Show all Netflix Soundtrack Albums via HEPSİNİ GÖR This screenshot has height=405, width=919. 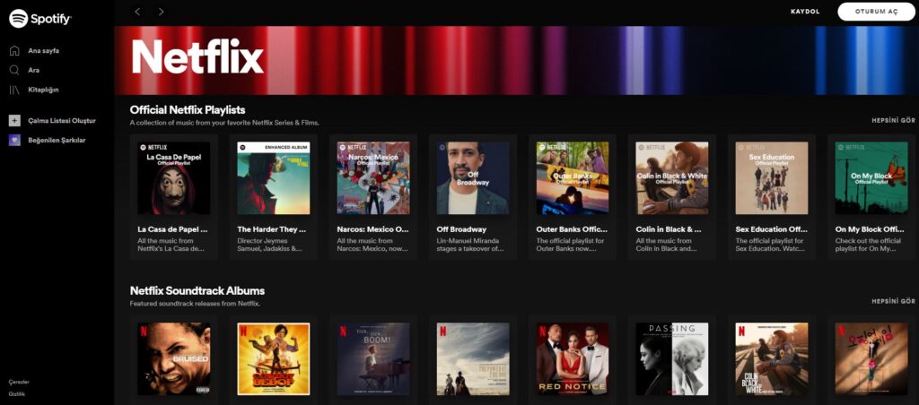click(893, 301)
